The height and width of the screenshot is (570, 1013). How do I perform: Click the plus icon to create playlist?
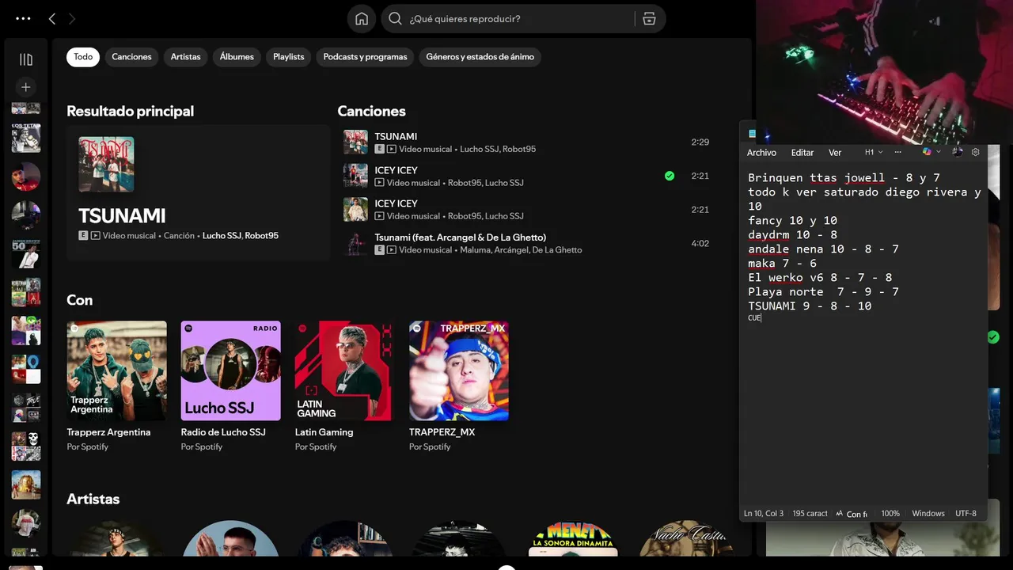pos(26,87)
